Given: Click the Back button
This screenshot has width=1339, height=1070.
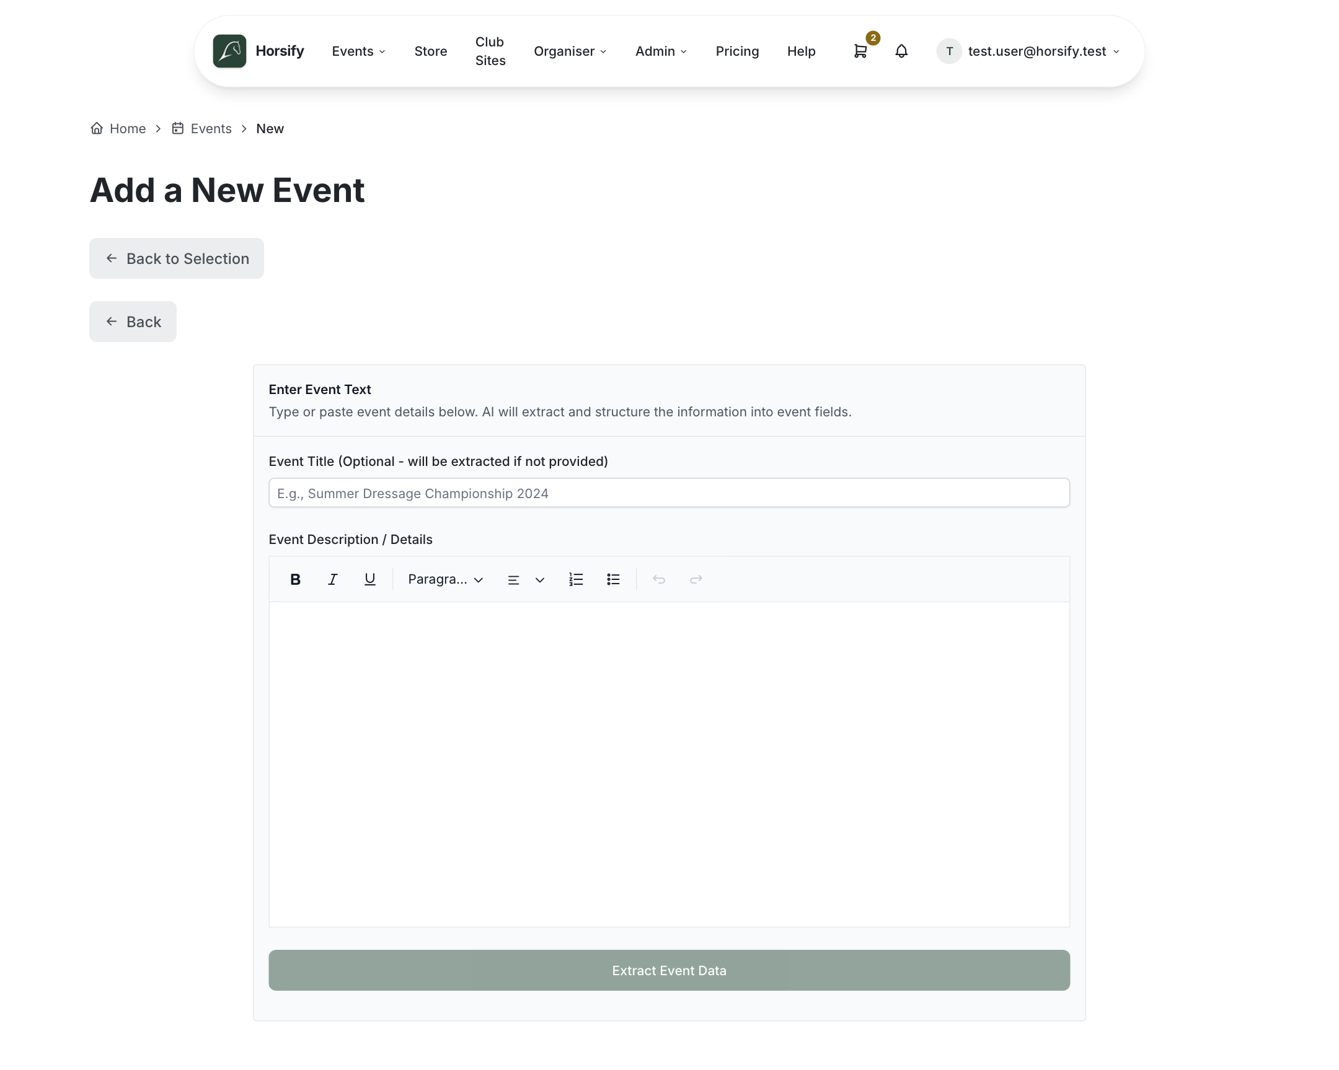Looking at the screenshot, I should (133, 322).
